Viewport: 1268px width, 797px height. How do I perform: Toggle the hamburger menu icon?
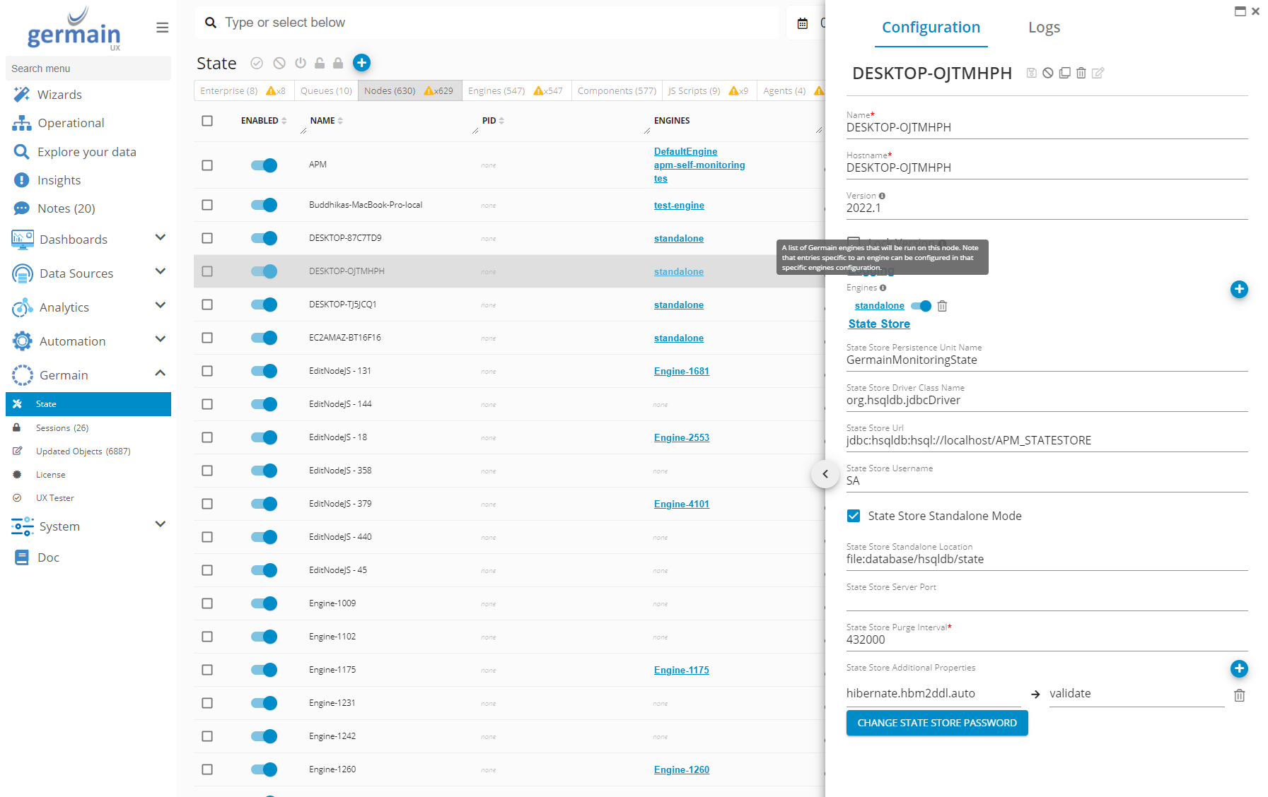[162, 28]
